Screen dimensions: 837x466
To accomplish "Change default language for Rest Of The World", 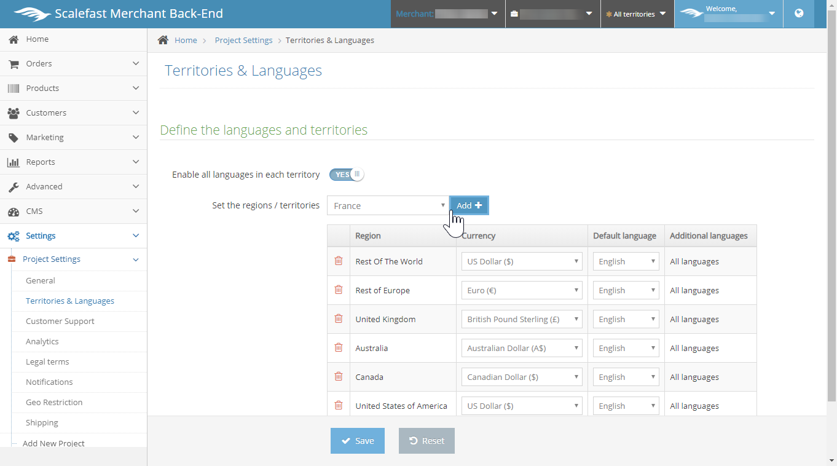I will (x=626, y=261).
